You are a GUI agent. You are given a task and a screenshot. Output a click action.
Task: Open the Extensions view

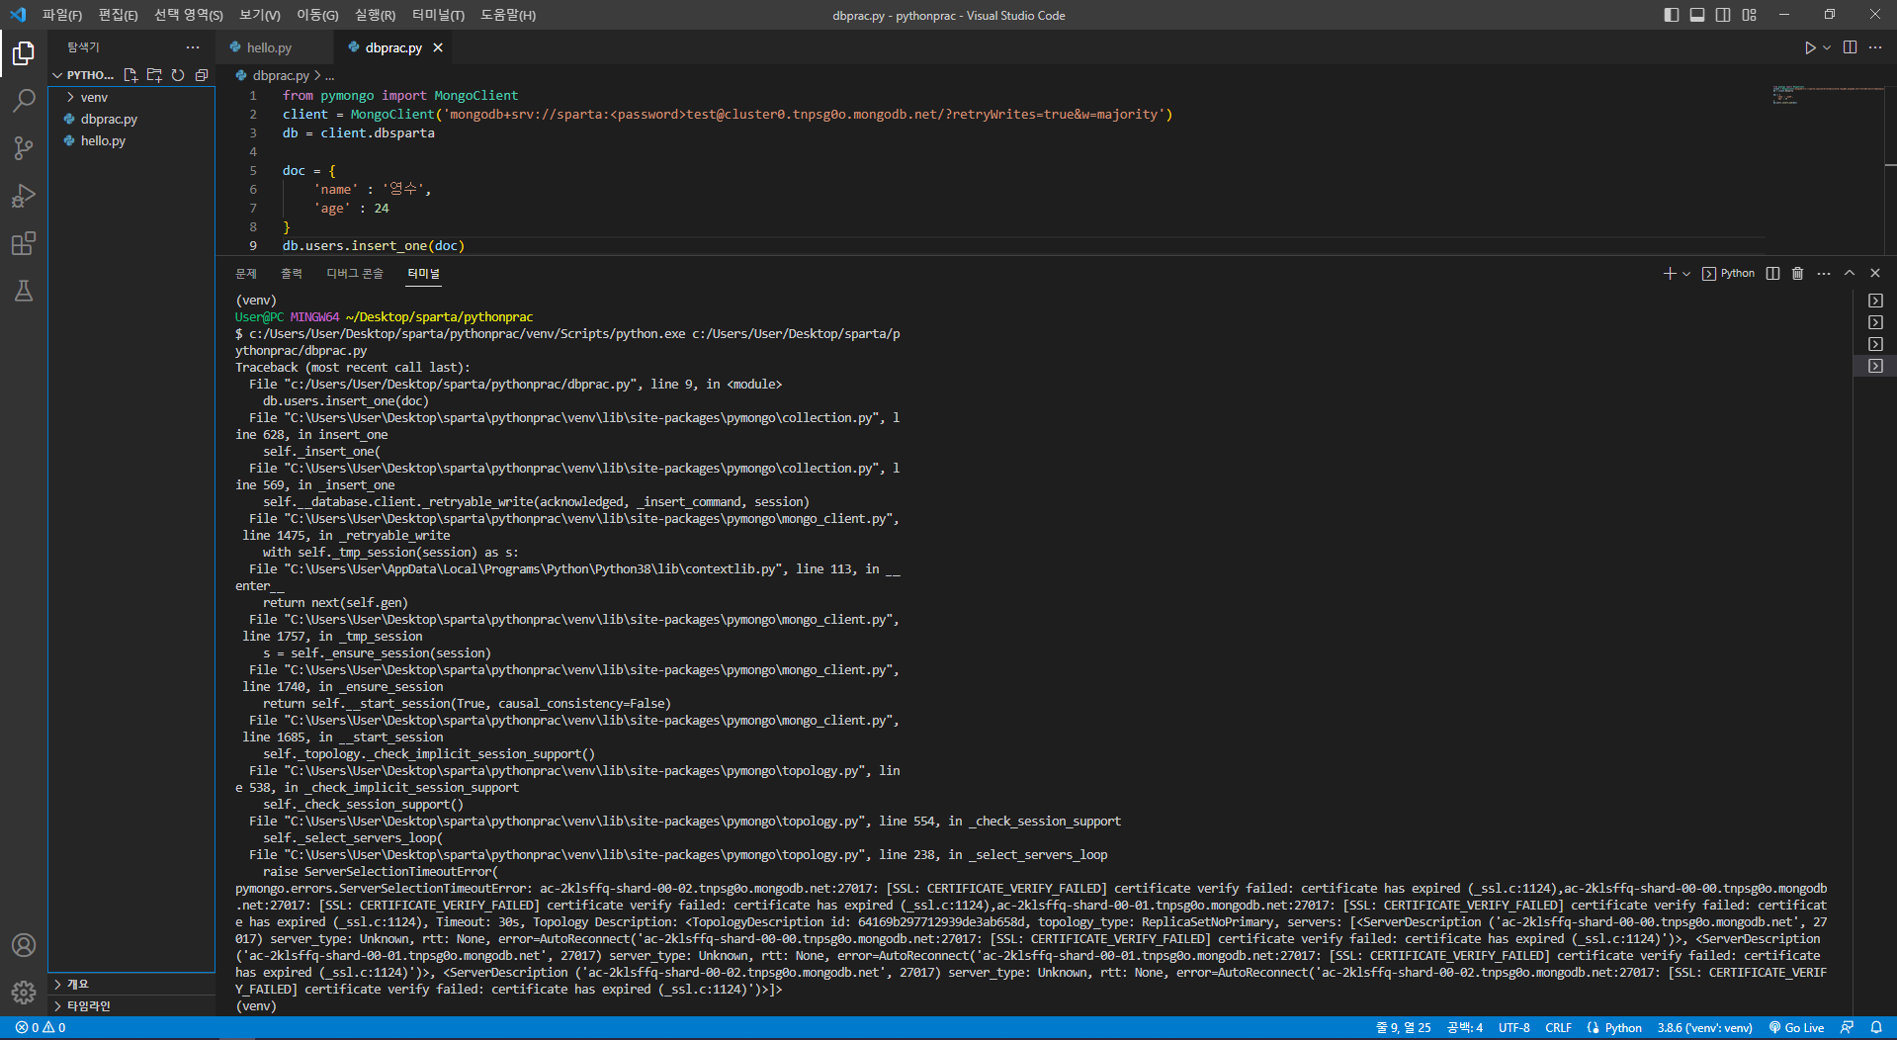[24, 243]
